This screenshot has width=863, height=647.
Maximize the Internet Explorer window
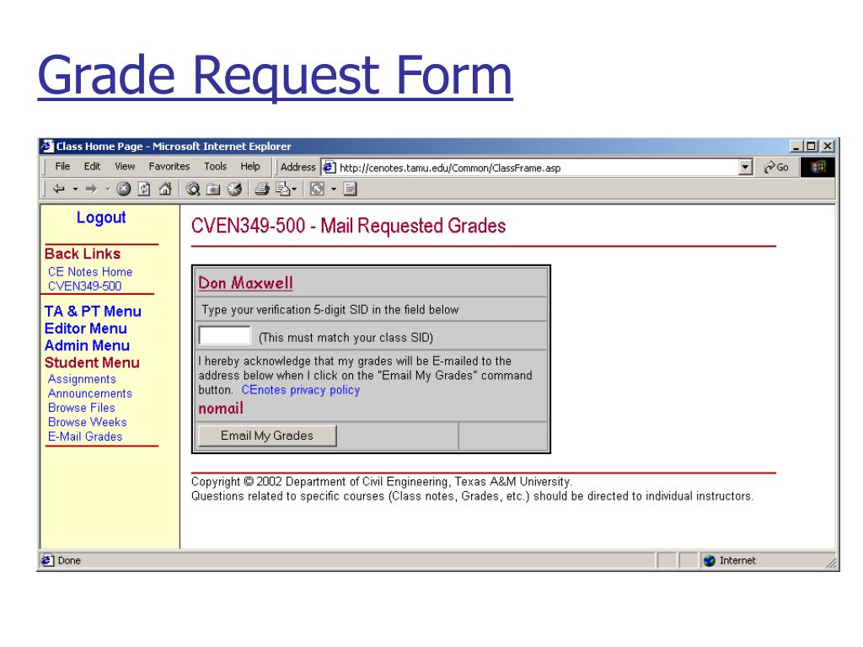click(x=810, y=147)
